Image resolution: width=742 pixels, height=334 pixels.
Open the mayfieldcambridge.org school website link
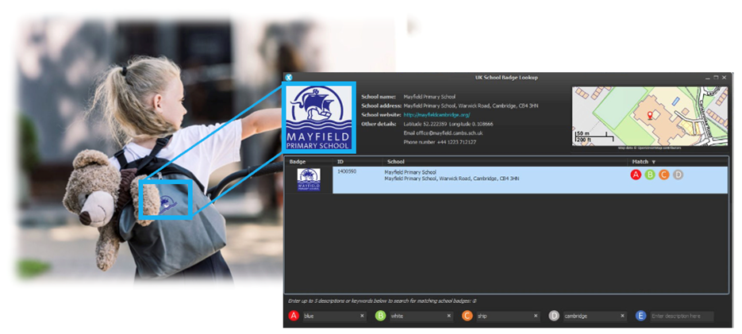(x=436, y=115)
